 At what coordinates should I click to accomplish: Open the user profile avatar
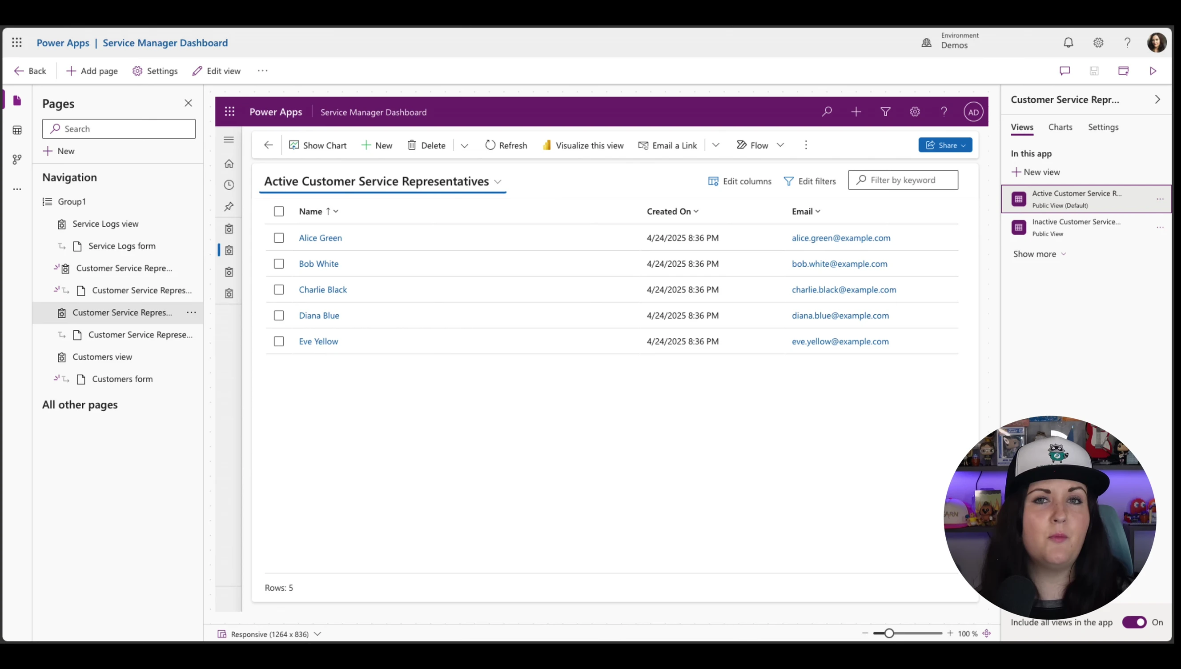pos(1157,43)
